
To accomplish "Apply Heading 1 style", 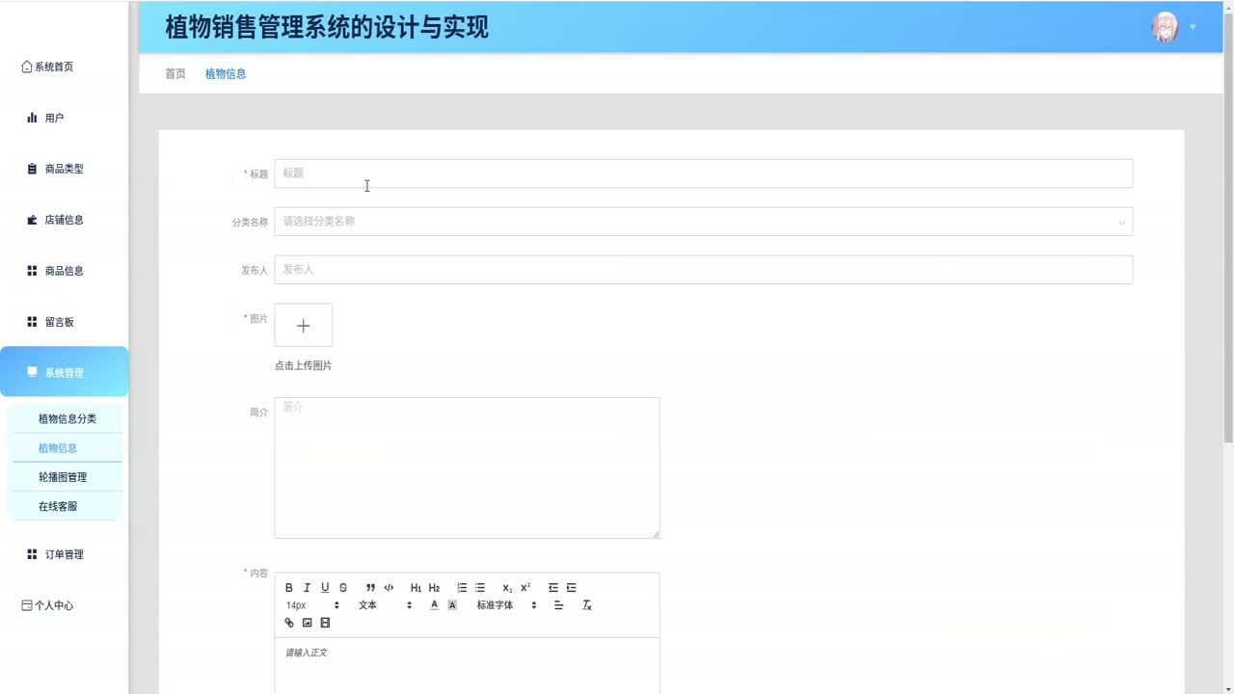I will pos(416,588).
